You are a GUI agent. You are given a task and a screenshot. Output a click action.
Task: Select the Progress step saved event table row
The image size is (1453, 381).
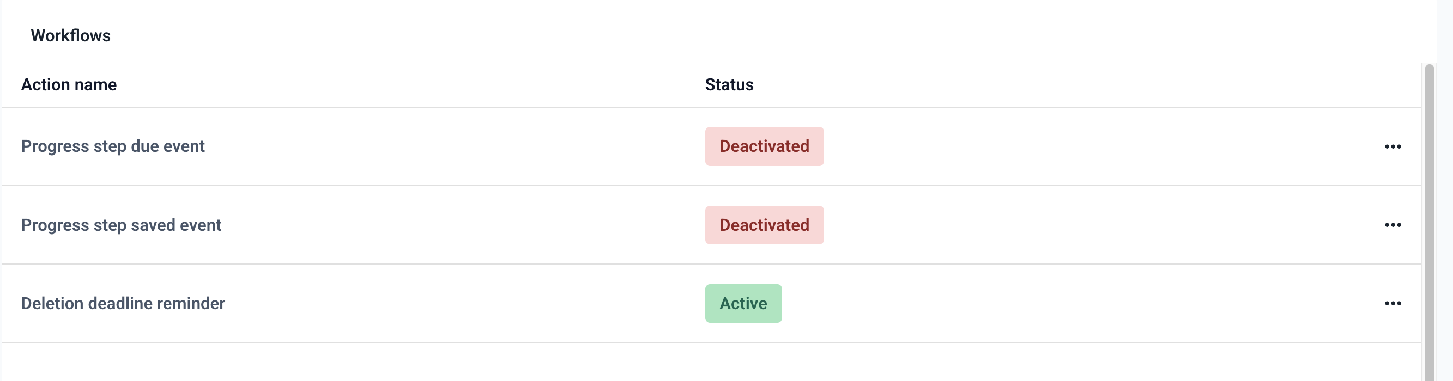(x=451, y=225)
